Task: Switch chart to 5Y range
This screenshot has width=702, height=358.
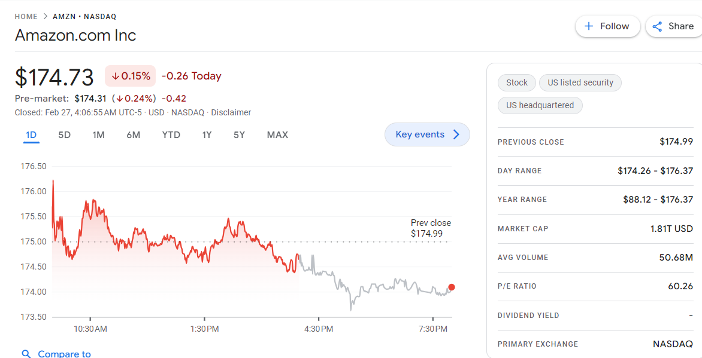Action: tap(239, 135)
